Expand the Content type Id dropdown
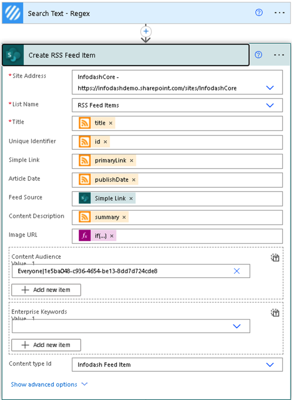The height and width of the screenshot is (400, 292). tap(270, 365)
